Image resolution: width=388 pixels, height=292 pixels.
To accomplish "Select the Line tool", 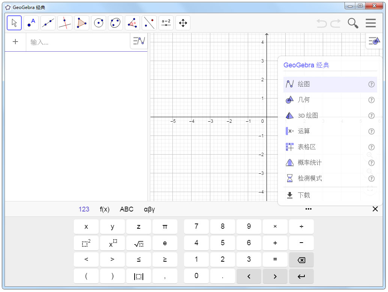I will coord(48,23).
